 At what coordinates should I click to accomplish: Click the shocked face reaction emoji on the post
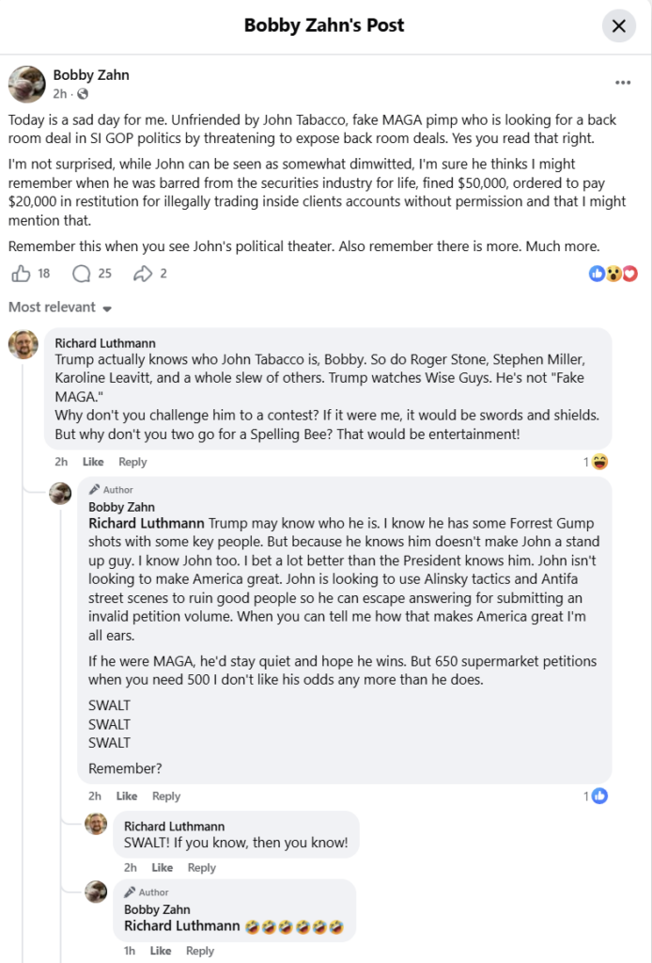tap(613, 273)
